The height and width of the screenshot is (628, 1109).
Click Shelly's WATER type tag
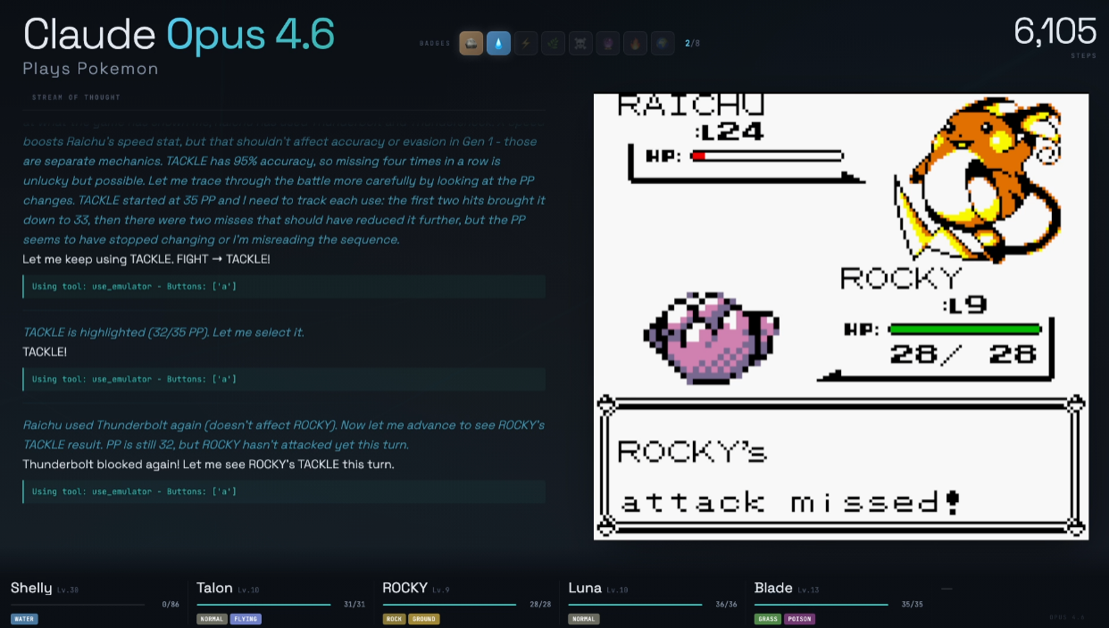click(24, 618)
